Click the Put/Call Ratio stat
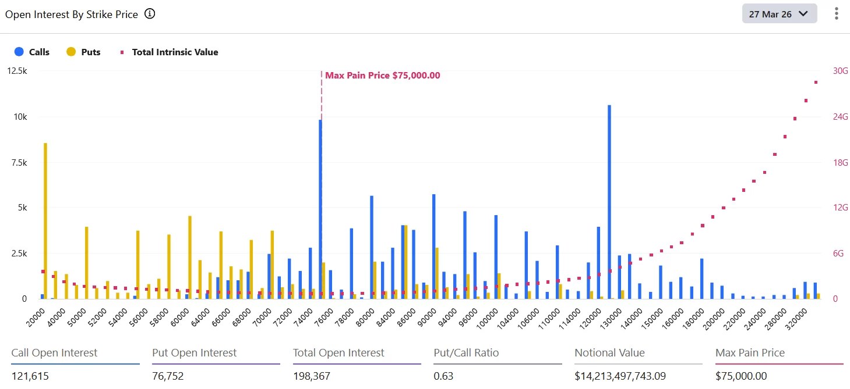Screen dimensions: 850x389 point(466,353)
